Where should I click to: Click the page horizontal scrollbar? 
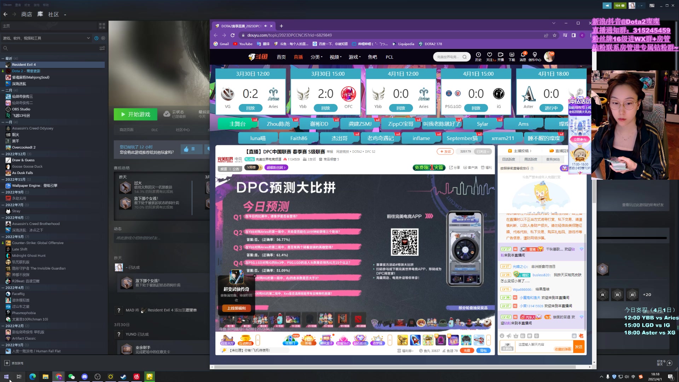tap(395, 367)
